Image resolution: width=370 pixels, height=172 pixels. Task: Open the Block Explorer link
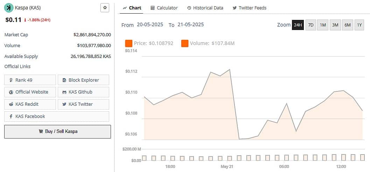[83, 80]
